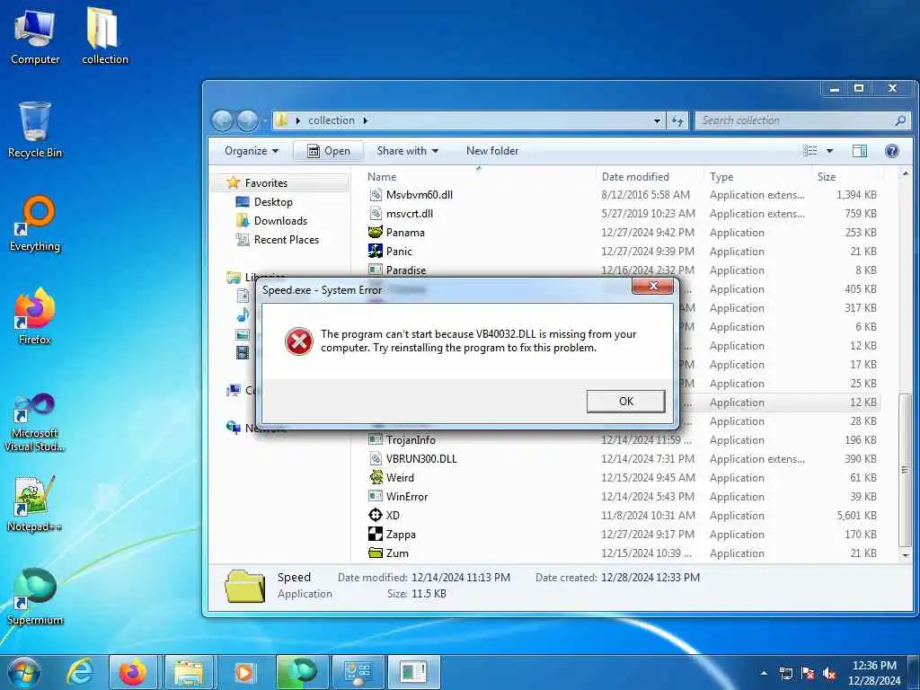The height and width of the screenshot is (690, 920).
Task: Select Recent Places in the navigation pane
Action: pyautogui.click(x=287, y=239)
